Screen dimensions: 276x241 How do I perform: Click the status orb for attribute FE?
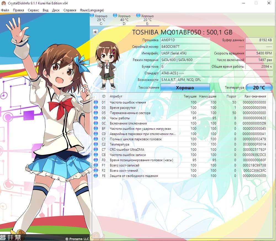[96, 176]
